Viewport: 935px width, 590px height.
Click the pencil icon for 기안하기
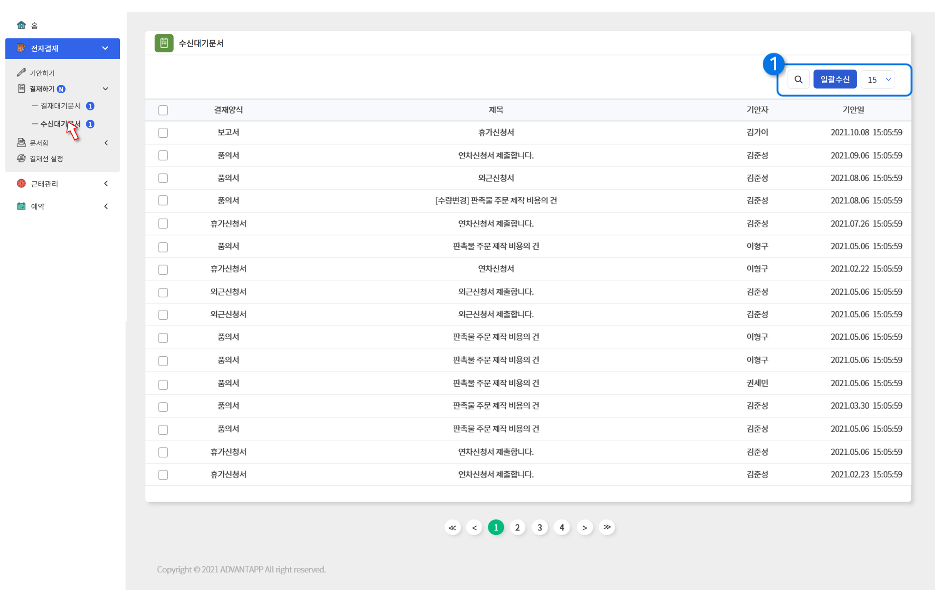pos(21,72)
